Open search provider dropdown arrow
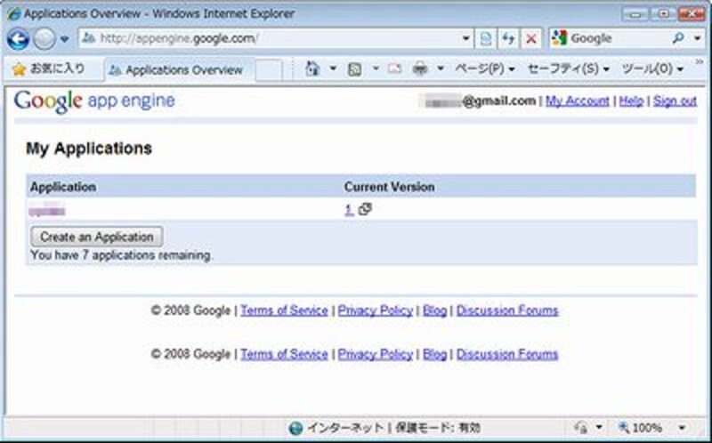 click(x=697, y=38)
